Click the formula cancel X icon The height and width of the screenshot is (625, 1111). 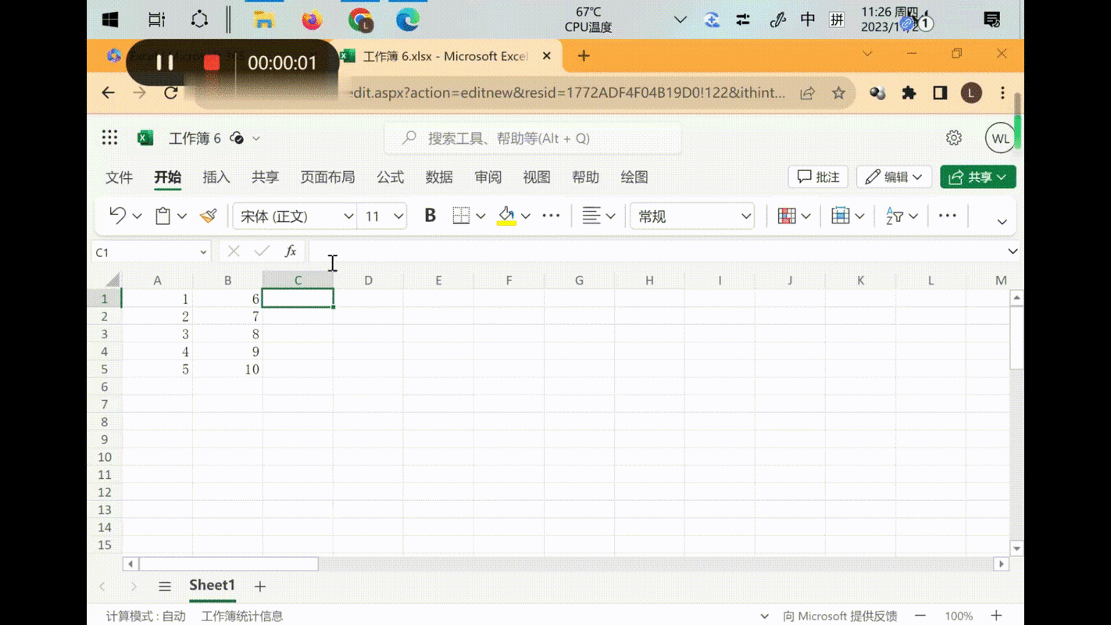(x=234, y=252)
